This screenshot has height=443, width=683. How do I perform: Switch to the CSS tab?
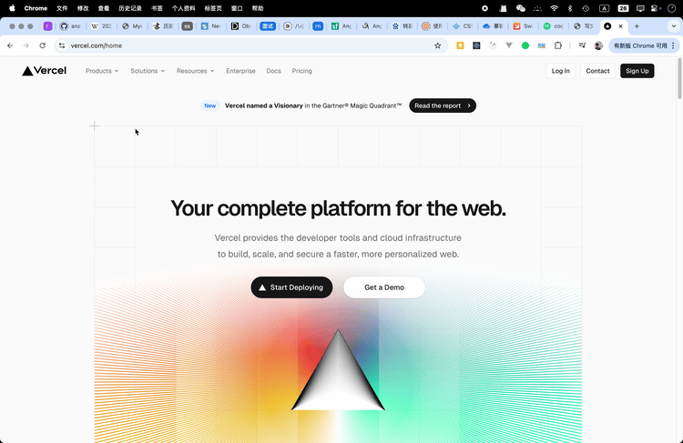462,26
